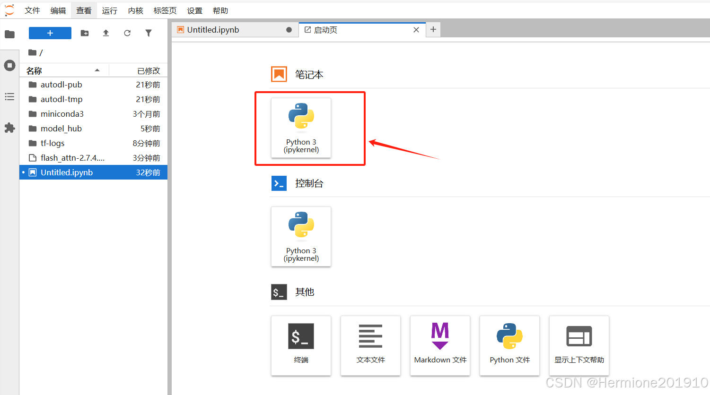Create a Python 3 notebook under 笔记本
Screen dimensions: 710x395
click(301, 128)
